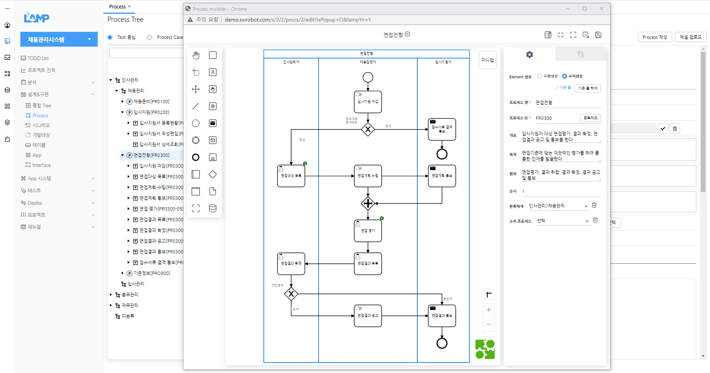
Task: Open the 분류체계 dropdown
Action: click(558, 206)
